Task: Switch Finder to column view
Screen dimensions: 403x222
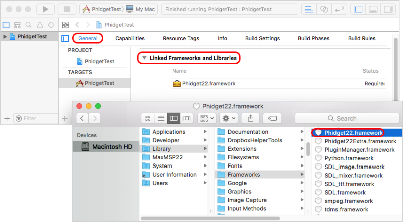Action: point(174,118)
